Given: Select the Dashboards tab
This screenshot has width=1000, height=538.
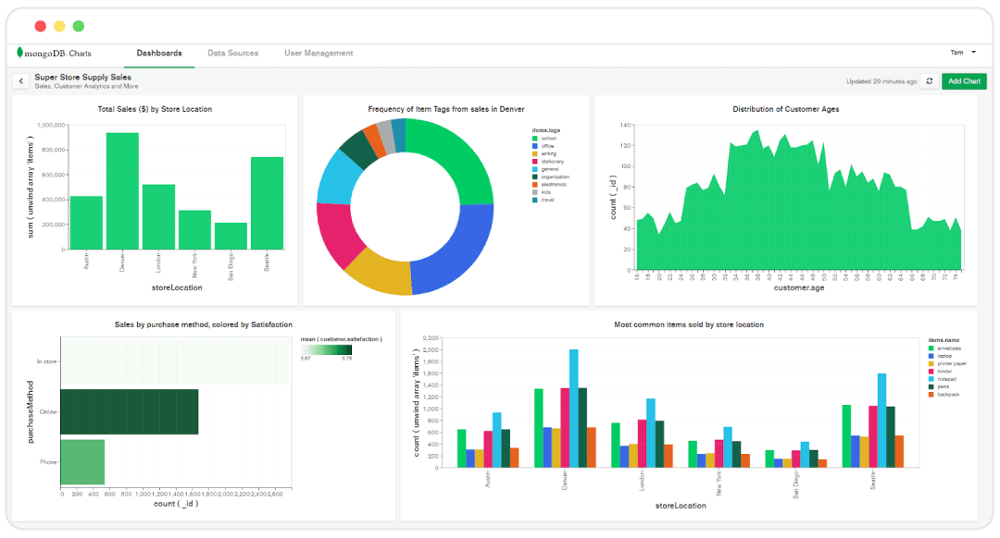Looking at the screenshot, I should (x=159, y=53).
